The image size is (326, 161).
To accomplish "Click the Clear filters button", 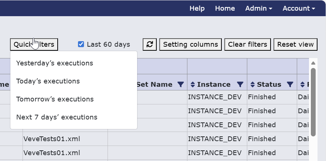I will (248, 44).
